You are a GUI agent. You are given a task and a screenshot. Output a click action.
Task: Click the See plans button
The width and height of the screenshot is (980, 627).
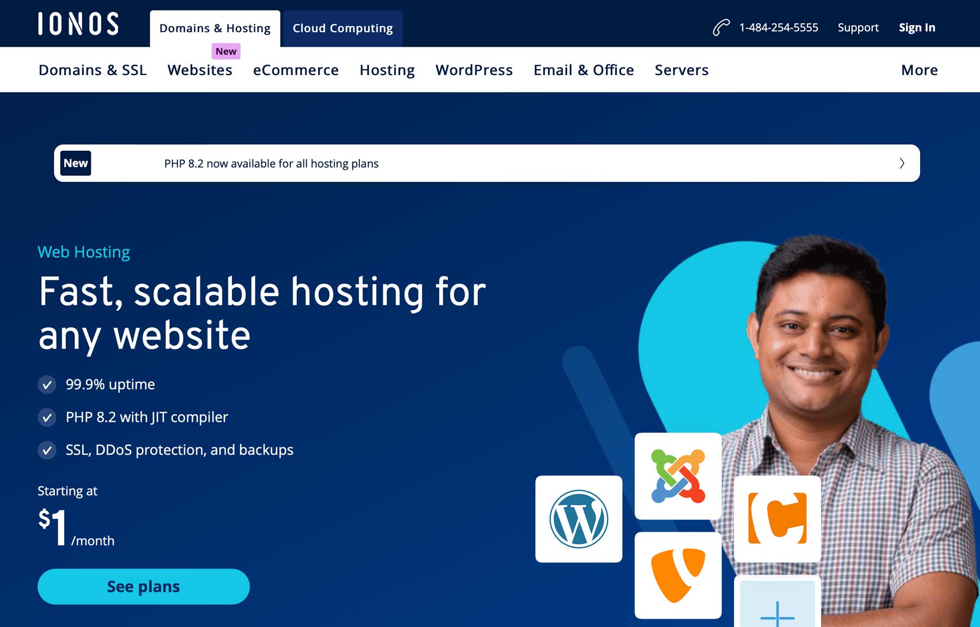[143, 586]
